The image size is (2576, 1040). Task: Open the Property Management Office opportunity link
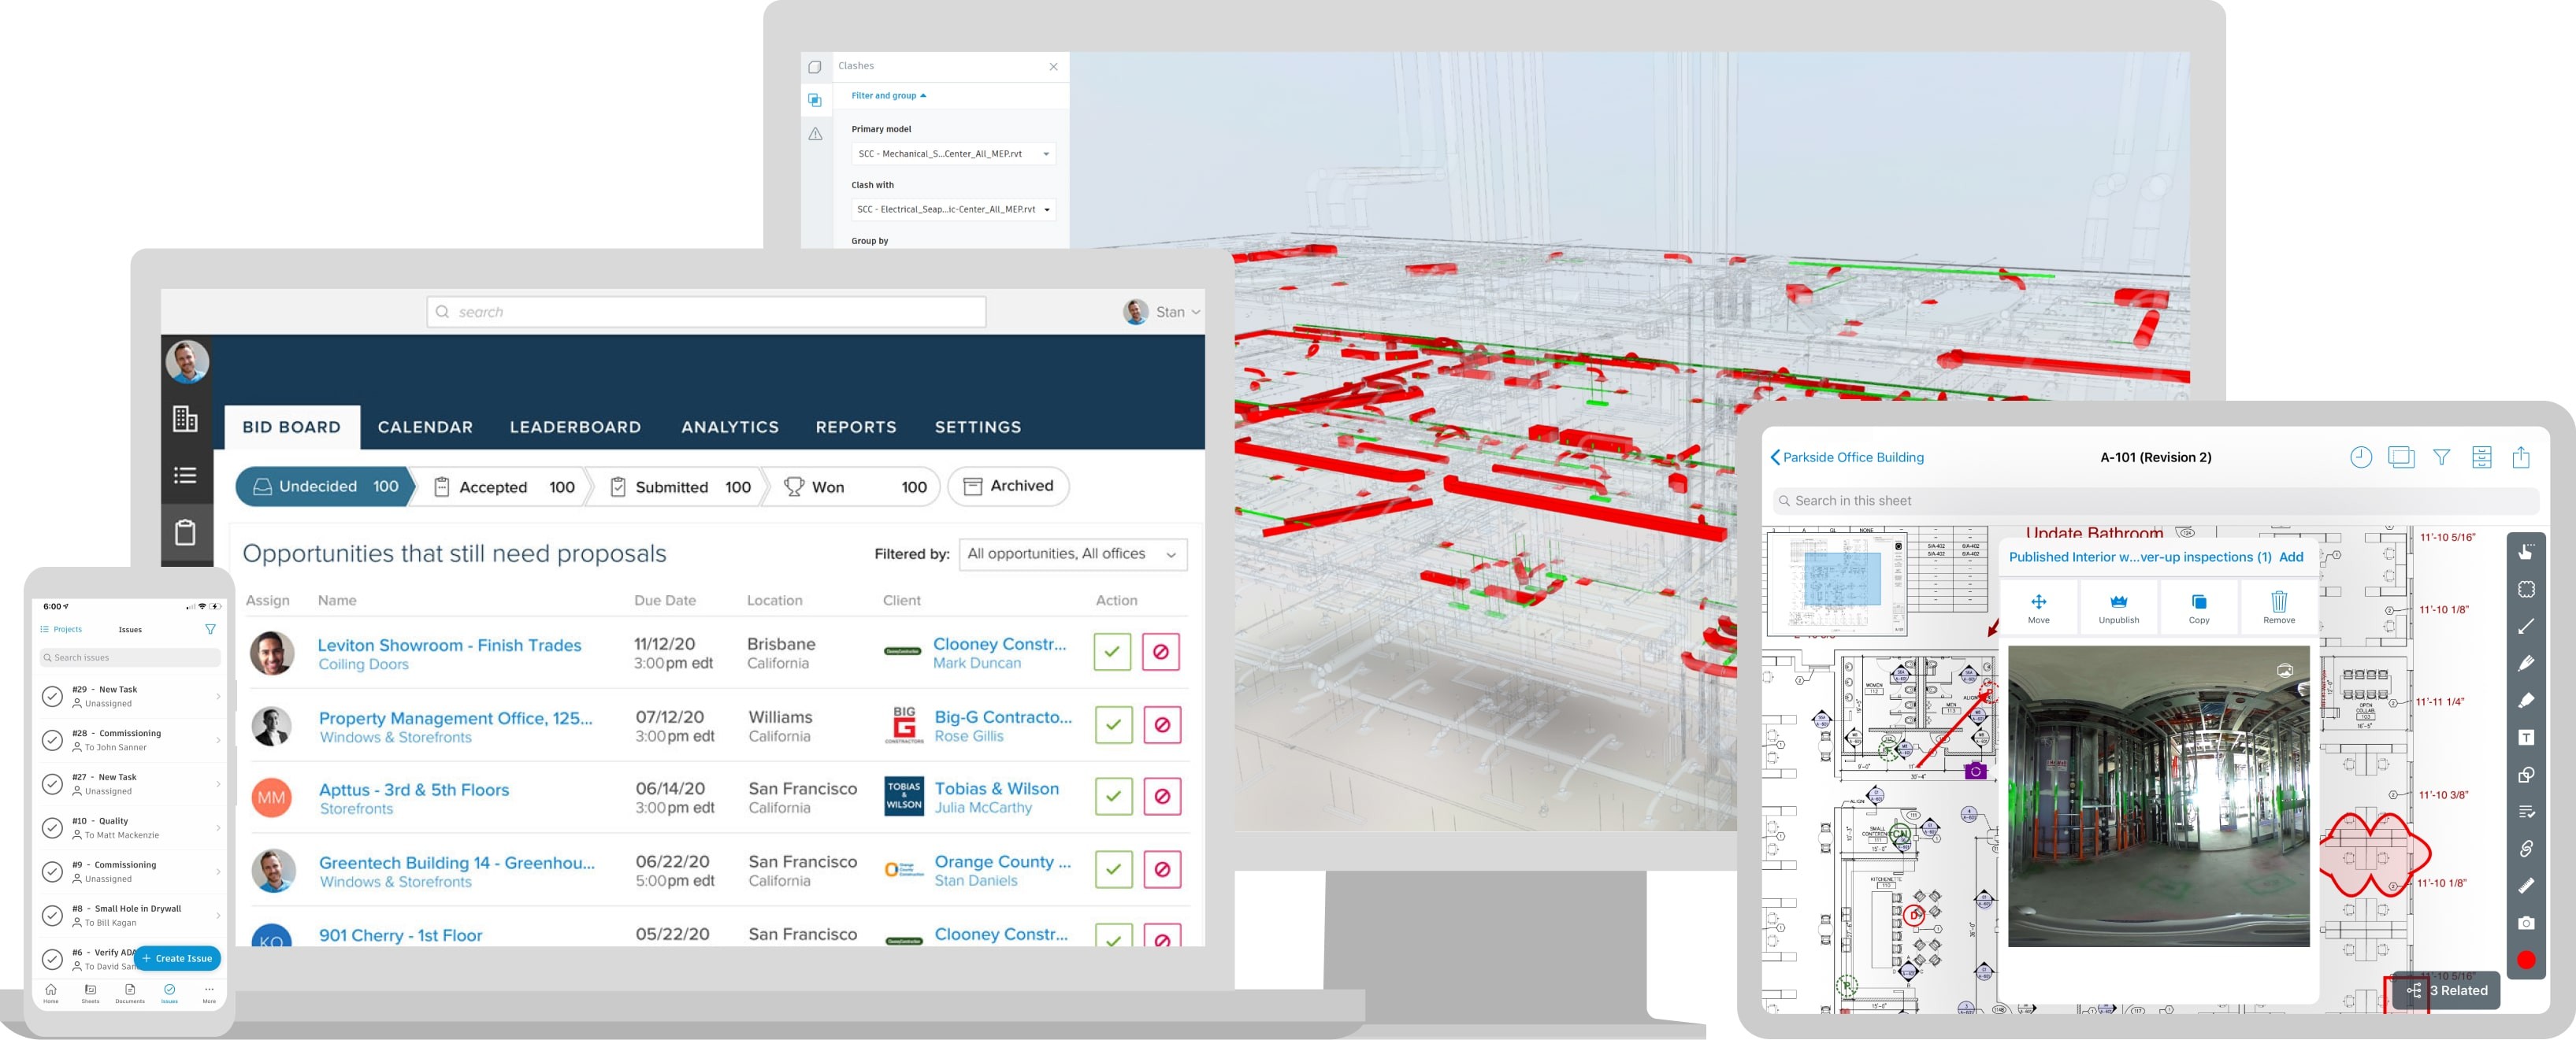[455, 717]
